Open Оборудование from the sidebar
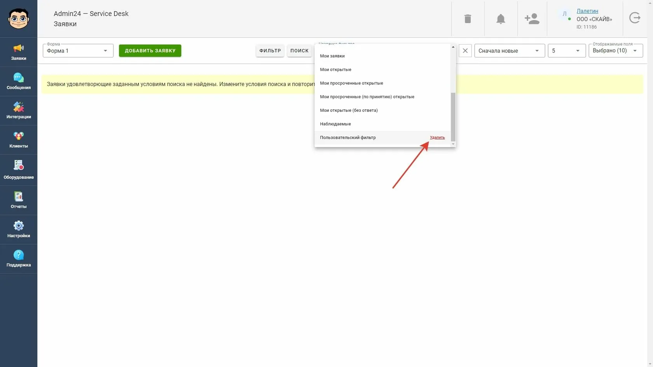 [x=19, y=170]
